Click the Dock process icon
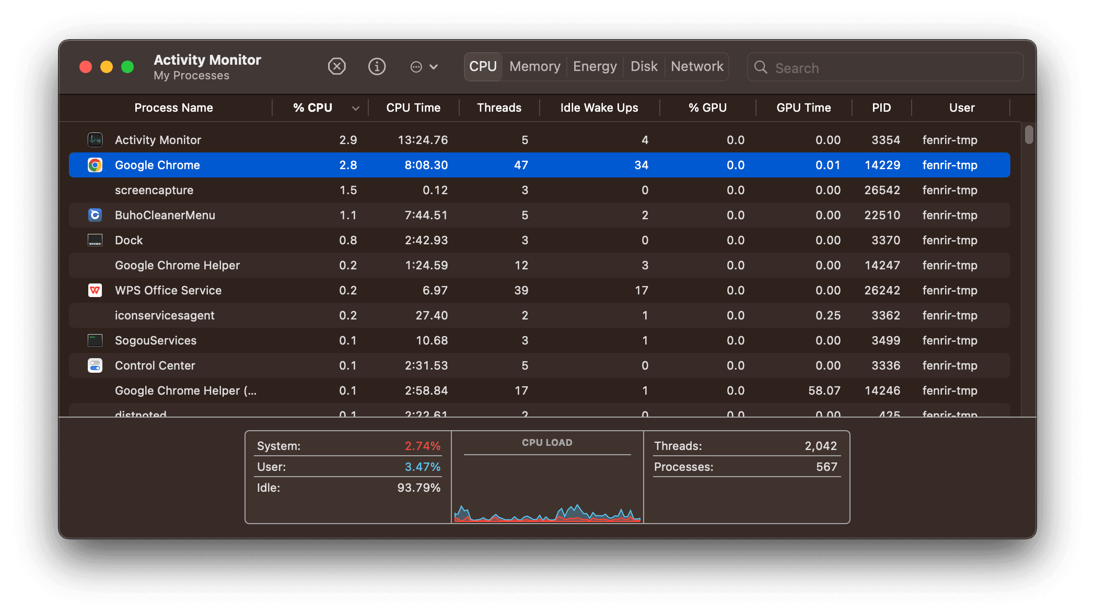The height and width of the screenshot is (616, 1095). 95,240
